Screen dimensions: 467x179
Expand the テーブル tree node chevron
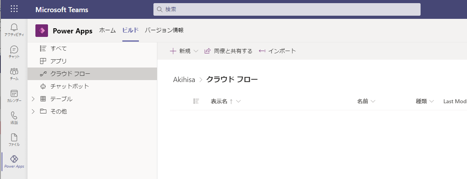tap(33, 99)
